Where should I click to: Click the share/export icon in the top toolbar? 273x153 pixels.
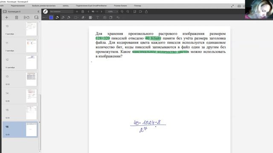point(146,11)
